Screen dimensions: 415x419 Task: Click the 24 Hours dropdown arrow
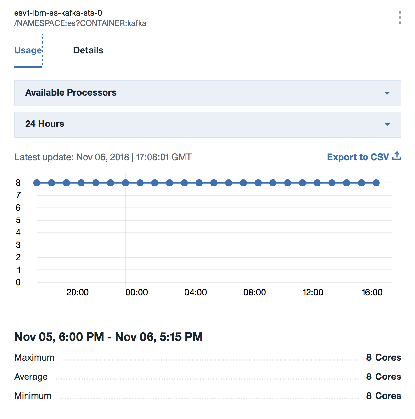(387, 125)
